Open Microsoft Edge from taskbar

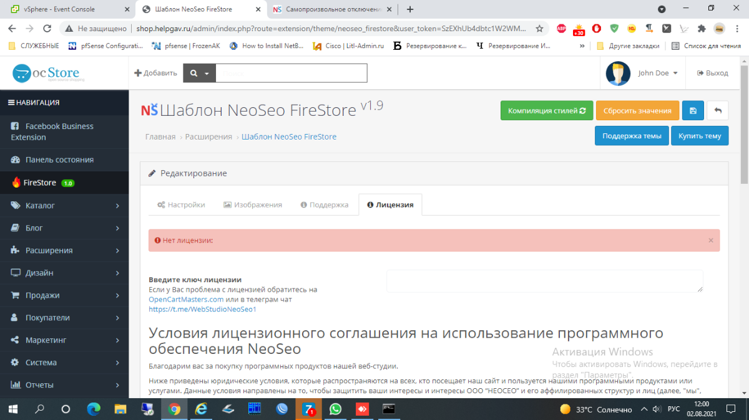point(94,409)
